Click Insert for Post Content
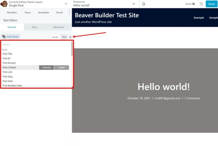The height and width of the screenshot is (146, 218). pyautogui.click(x=62, y=68)
